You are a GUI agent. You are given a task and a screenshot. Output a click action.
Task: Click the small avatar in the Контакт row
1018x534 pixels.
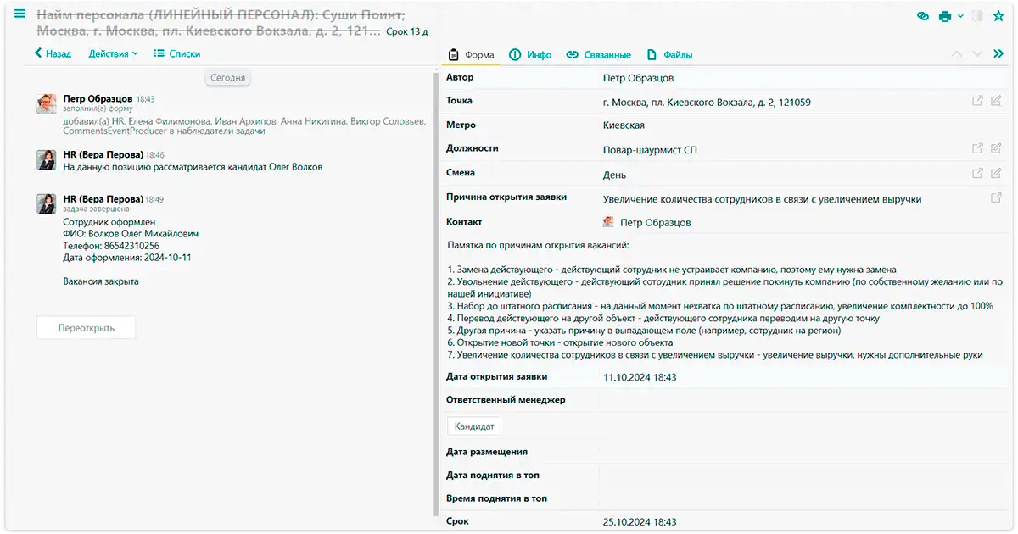click(x=608, y=222)
